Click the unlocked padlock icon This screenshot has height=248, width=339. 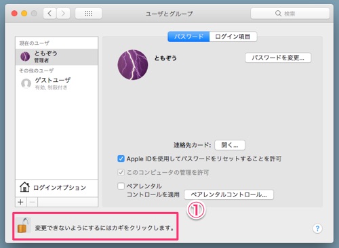(23, 226)
